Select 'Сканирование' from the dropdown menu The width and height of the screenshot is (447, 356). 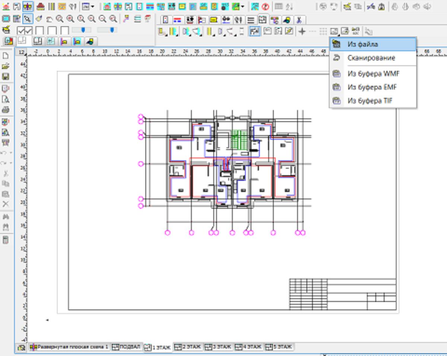[373, 58]
